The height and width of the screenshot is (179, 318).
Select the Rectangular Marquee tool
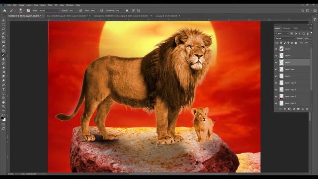(x=3, y=24)
